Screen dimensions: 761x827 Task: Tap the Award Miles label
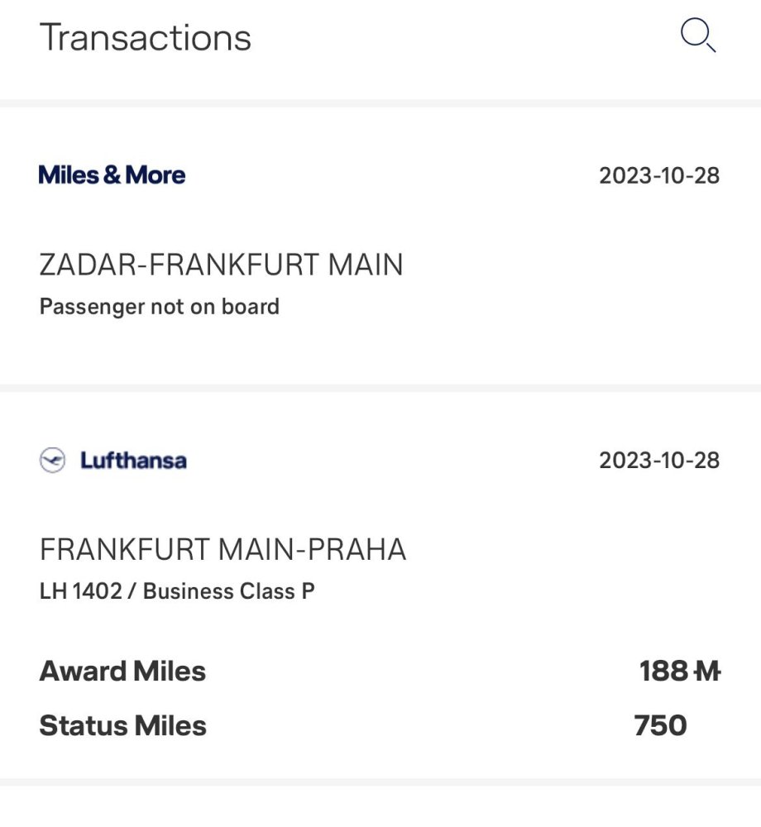click(122, 672)
